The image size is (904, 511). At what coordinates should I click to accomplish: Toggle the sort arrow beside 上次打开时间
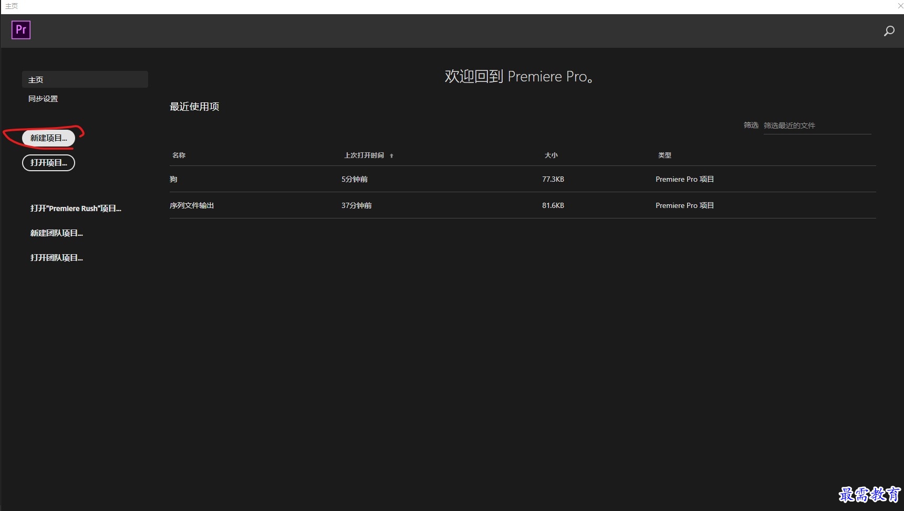[391, 156]
